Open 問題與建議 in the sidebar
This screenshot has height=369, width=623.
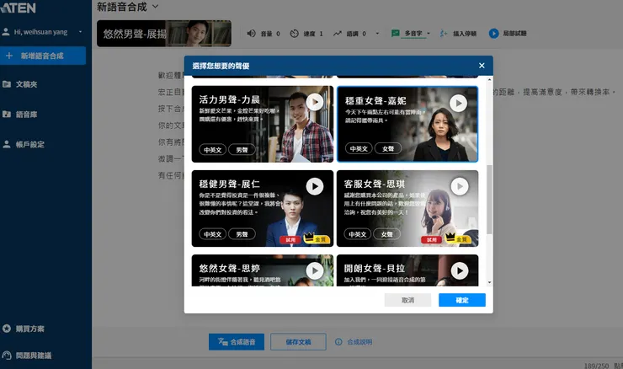point(34,356)
